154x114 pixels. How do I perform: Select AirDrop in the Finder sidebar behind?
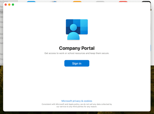click(x=4, y=1)
